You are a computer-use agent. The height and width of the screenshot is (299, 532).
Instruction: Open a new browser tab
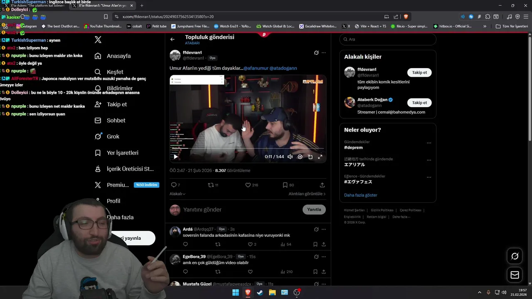coord(142,5)
